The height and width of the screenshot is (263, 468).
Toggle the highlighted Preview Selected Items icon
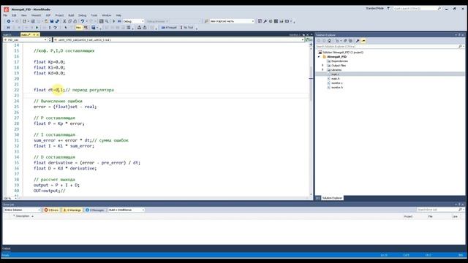[363, 41]
